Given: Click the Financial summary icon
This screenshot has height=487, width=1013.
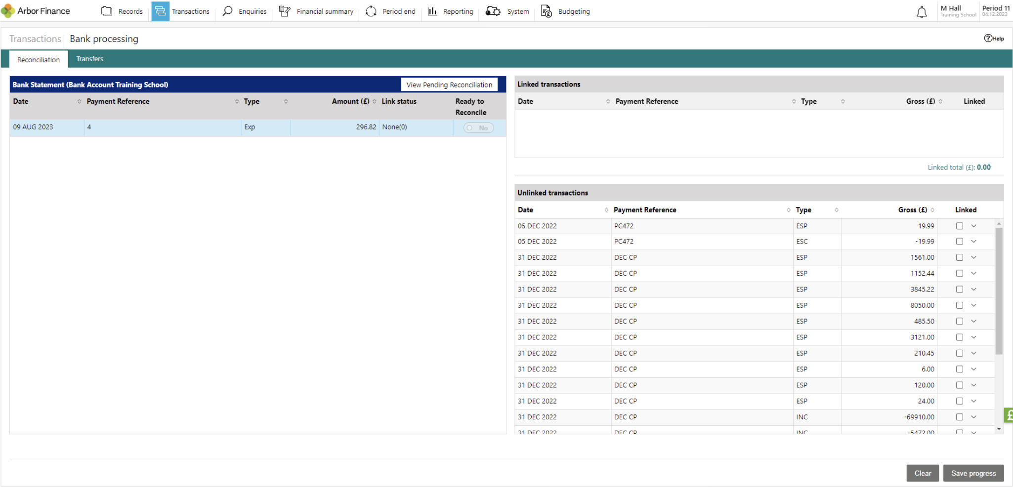Looking at the screenshot, I should [x=285, y=11].
